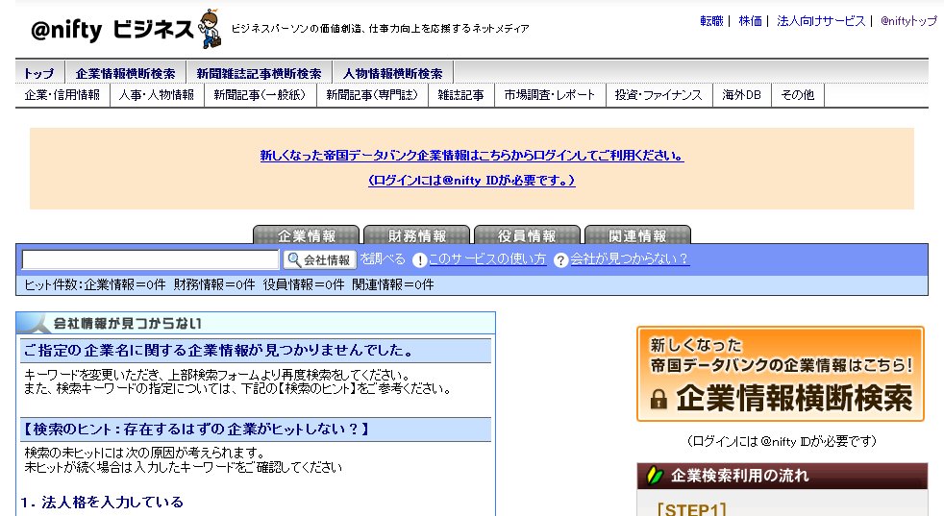Viewport: 944px width, 516px height.
Task: Click the 会社情報が見つからない panel heading
Action: (x=127, y=323)
